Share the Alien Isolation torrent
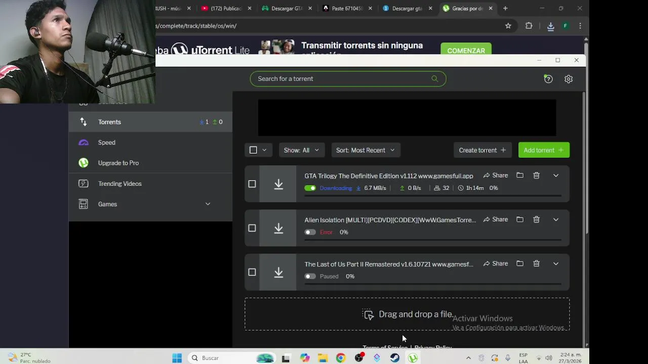 (x=496, y=219)
